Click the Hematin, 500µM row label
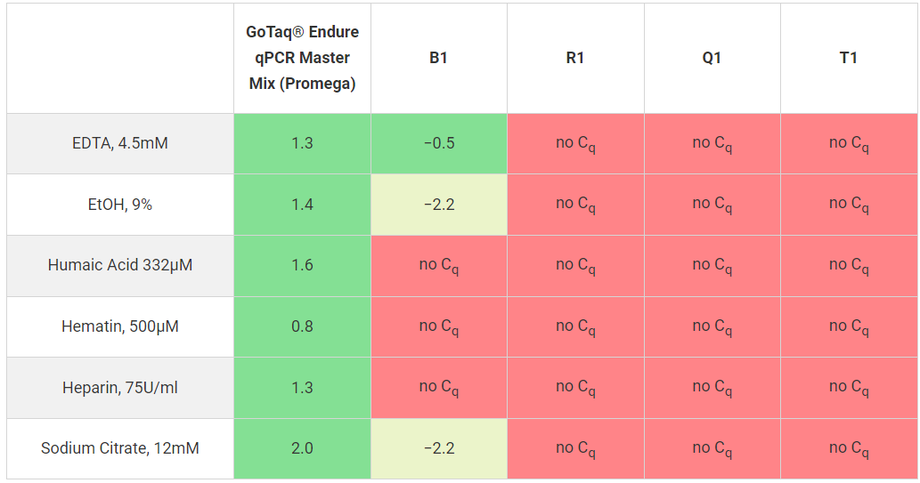The image size is (920, 483). [x=120, y=326]
